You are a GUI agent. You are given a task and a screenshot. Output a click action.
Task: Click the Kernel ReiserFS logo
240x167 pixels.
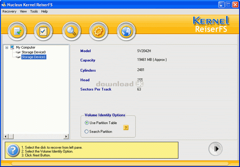211,24
